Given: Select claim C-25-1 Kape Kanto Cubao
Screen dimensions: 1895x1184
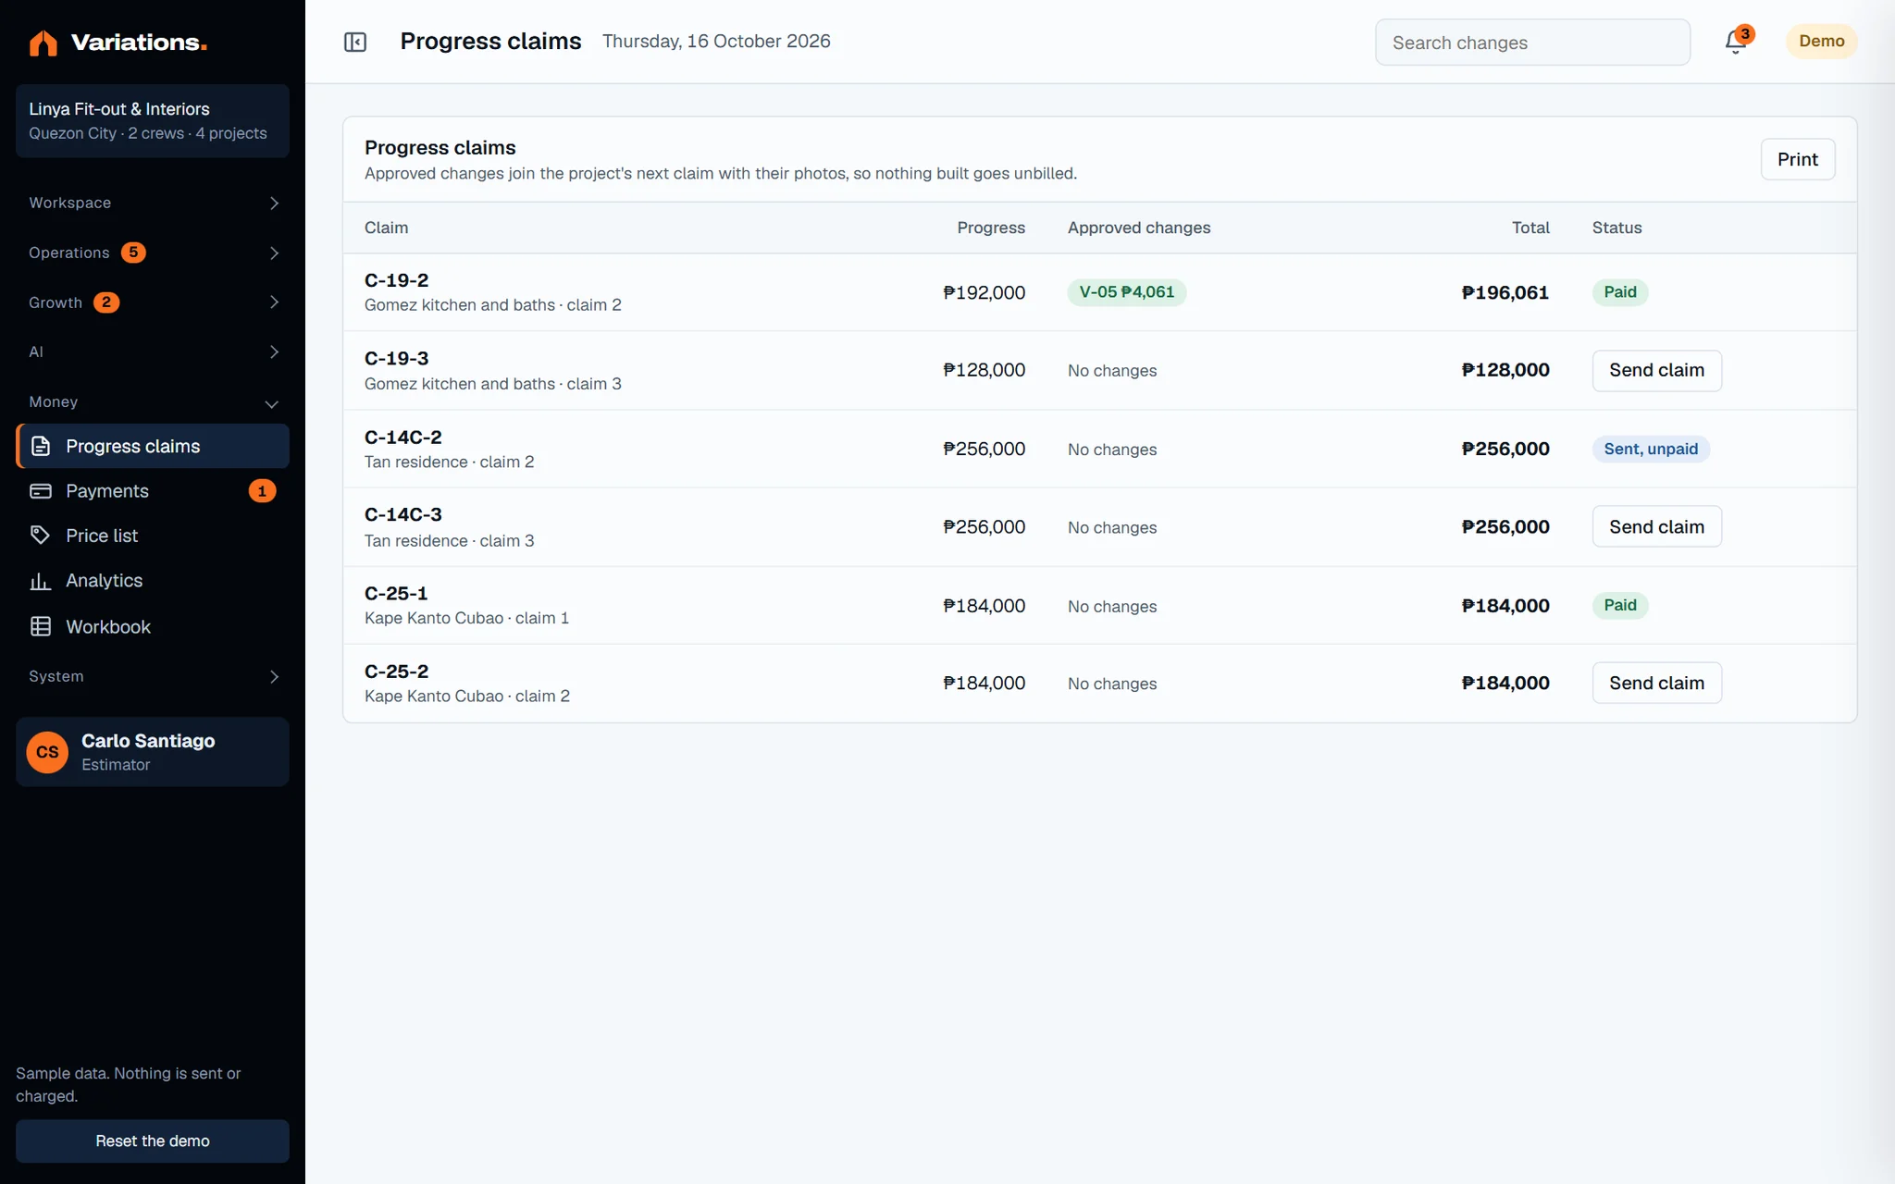Looking at the screenshot, I should (1099, 605).
